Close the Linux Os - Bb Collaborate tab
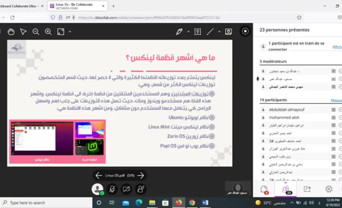The width and height of the screenshot is (342, 208). 103,6
